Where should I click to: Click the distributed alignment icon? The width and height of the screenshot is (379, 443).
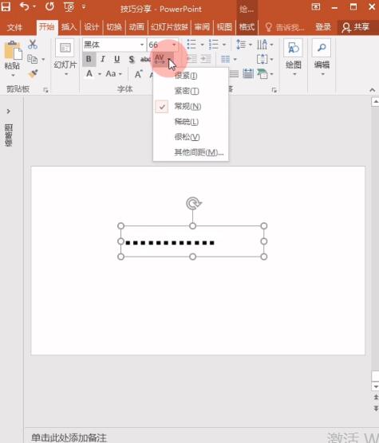pos(248,74)
